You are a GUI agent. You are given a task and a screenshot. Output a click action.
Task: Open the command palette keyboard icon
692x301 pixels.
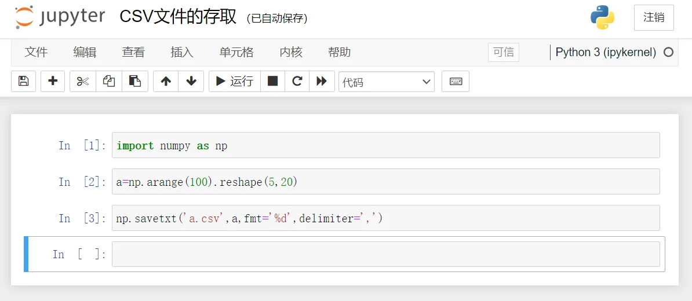click(x=456, y=82)
